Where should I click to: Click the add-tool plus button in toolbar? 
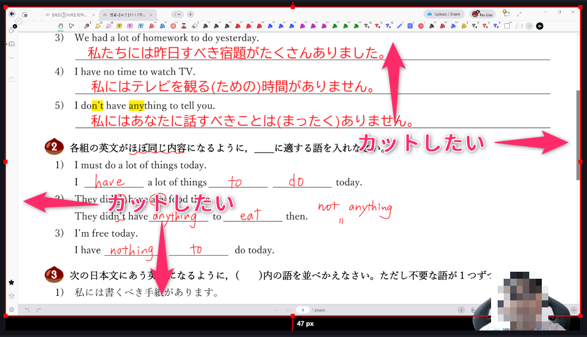pos(529,26)
